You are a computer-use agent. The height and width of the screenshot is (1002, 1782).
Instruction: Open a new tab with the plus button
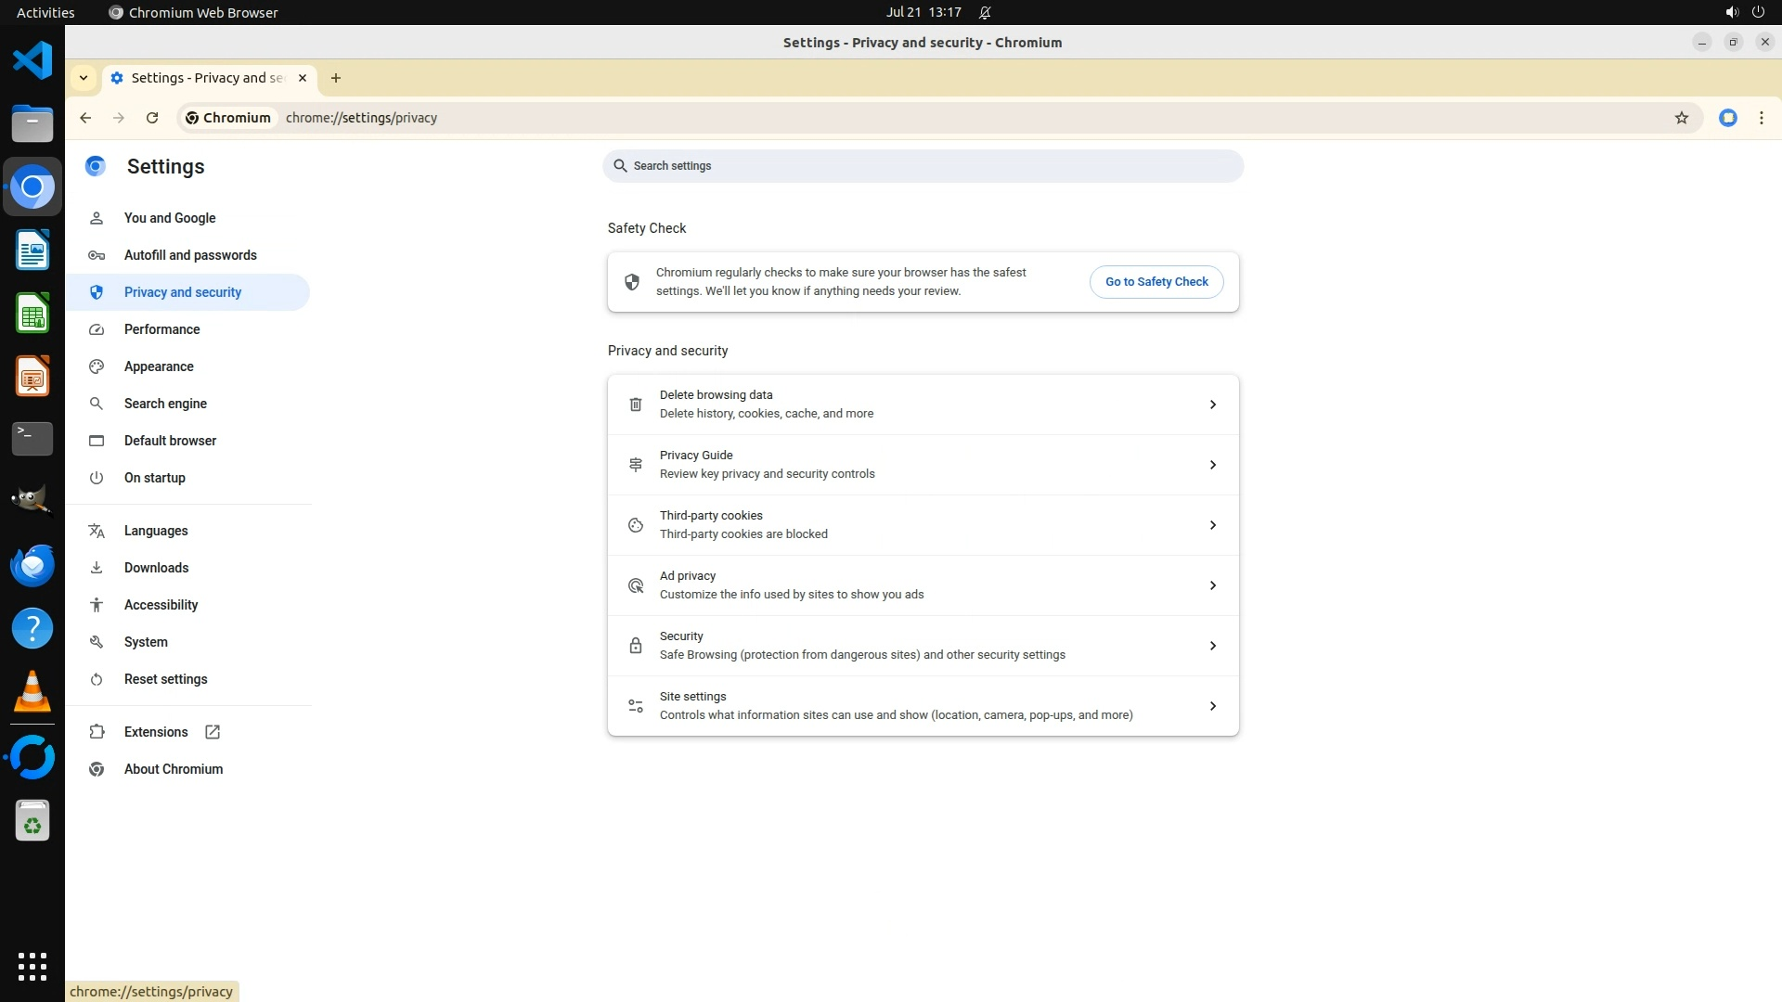pyautogui.click(x=336, y=78)
